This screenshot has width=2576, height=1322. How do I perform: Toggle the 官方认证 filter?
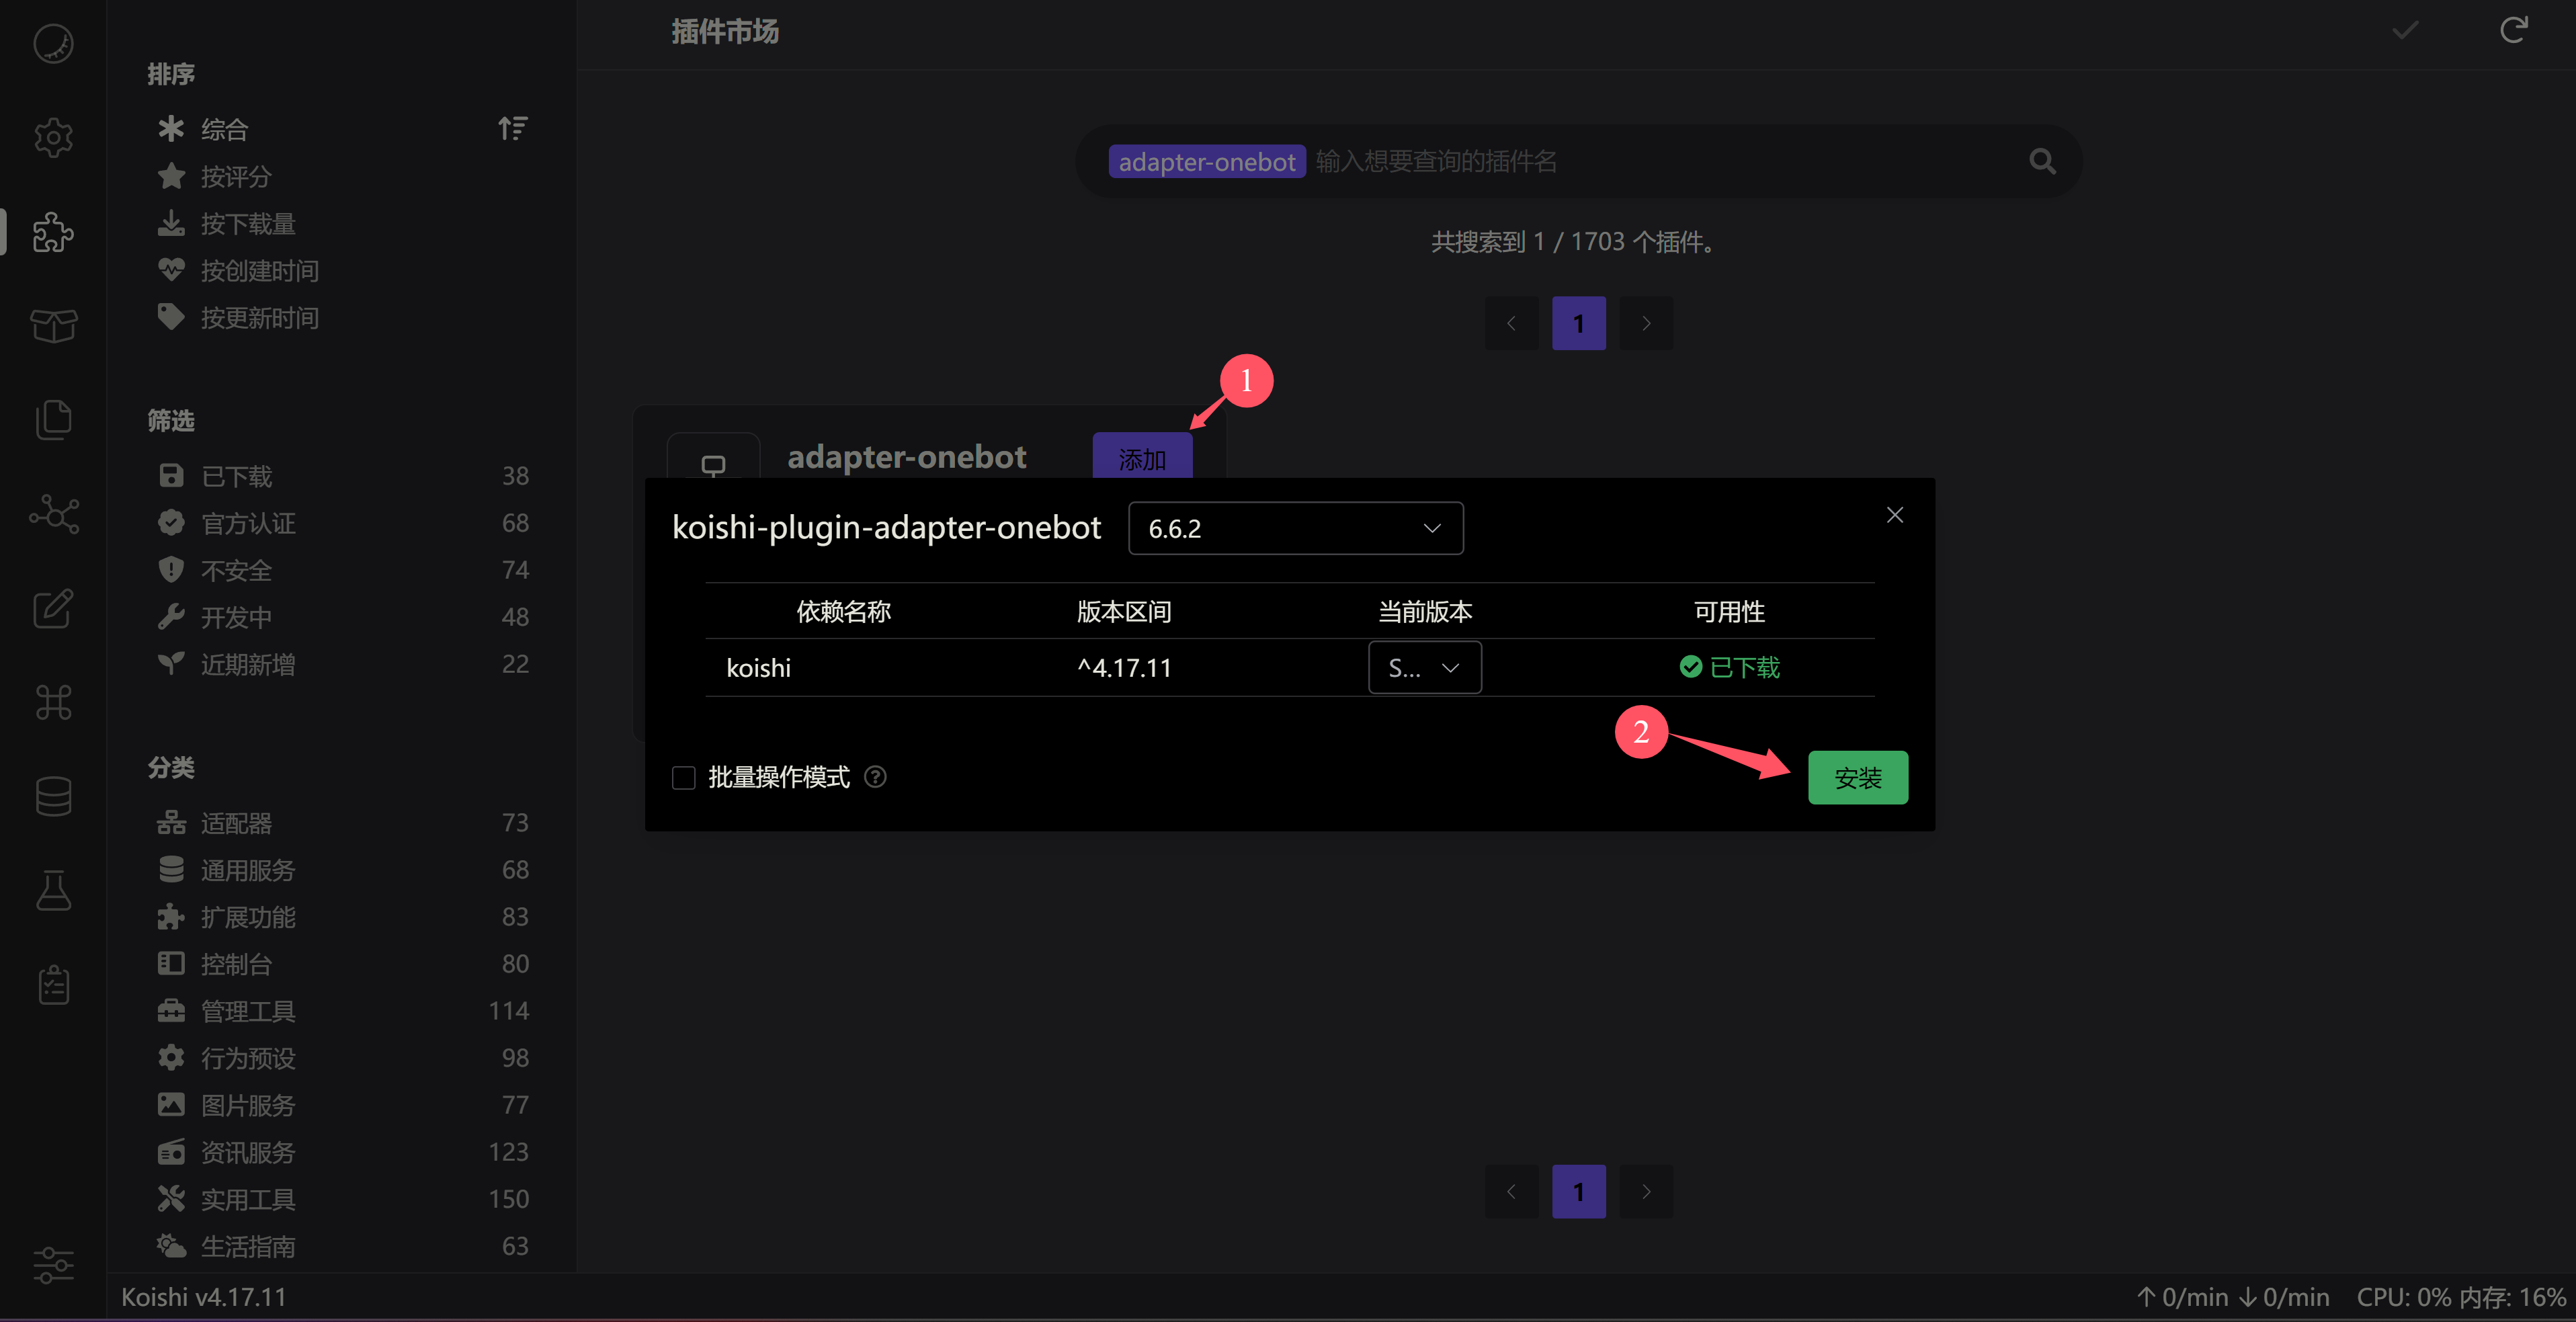249,523
